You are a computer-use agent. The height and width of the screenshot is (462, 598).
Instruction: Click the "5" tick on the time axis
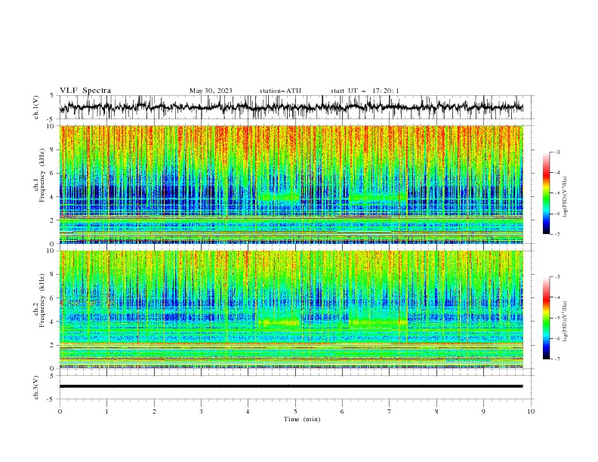tap(295, 411)
